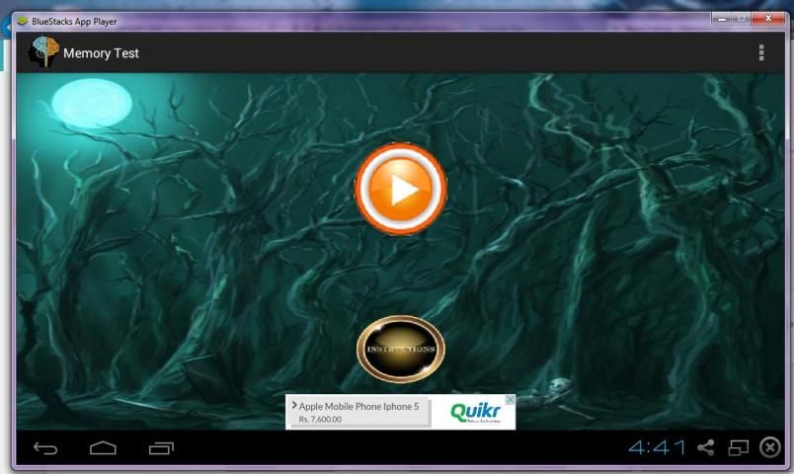Open the three-dot overflow menu
794x474 pixels.
coord(761,53)
